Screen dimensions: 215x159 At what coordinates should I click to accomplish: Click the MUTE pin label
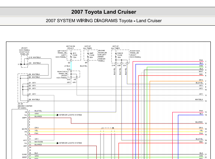[24, 129]
